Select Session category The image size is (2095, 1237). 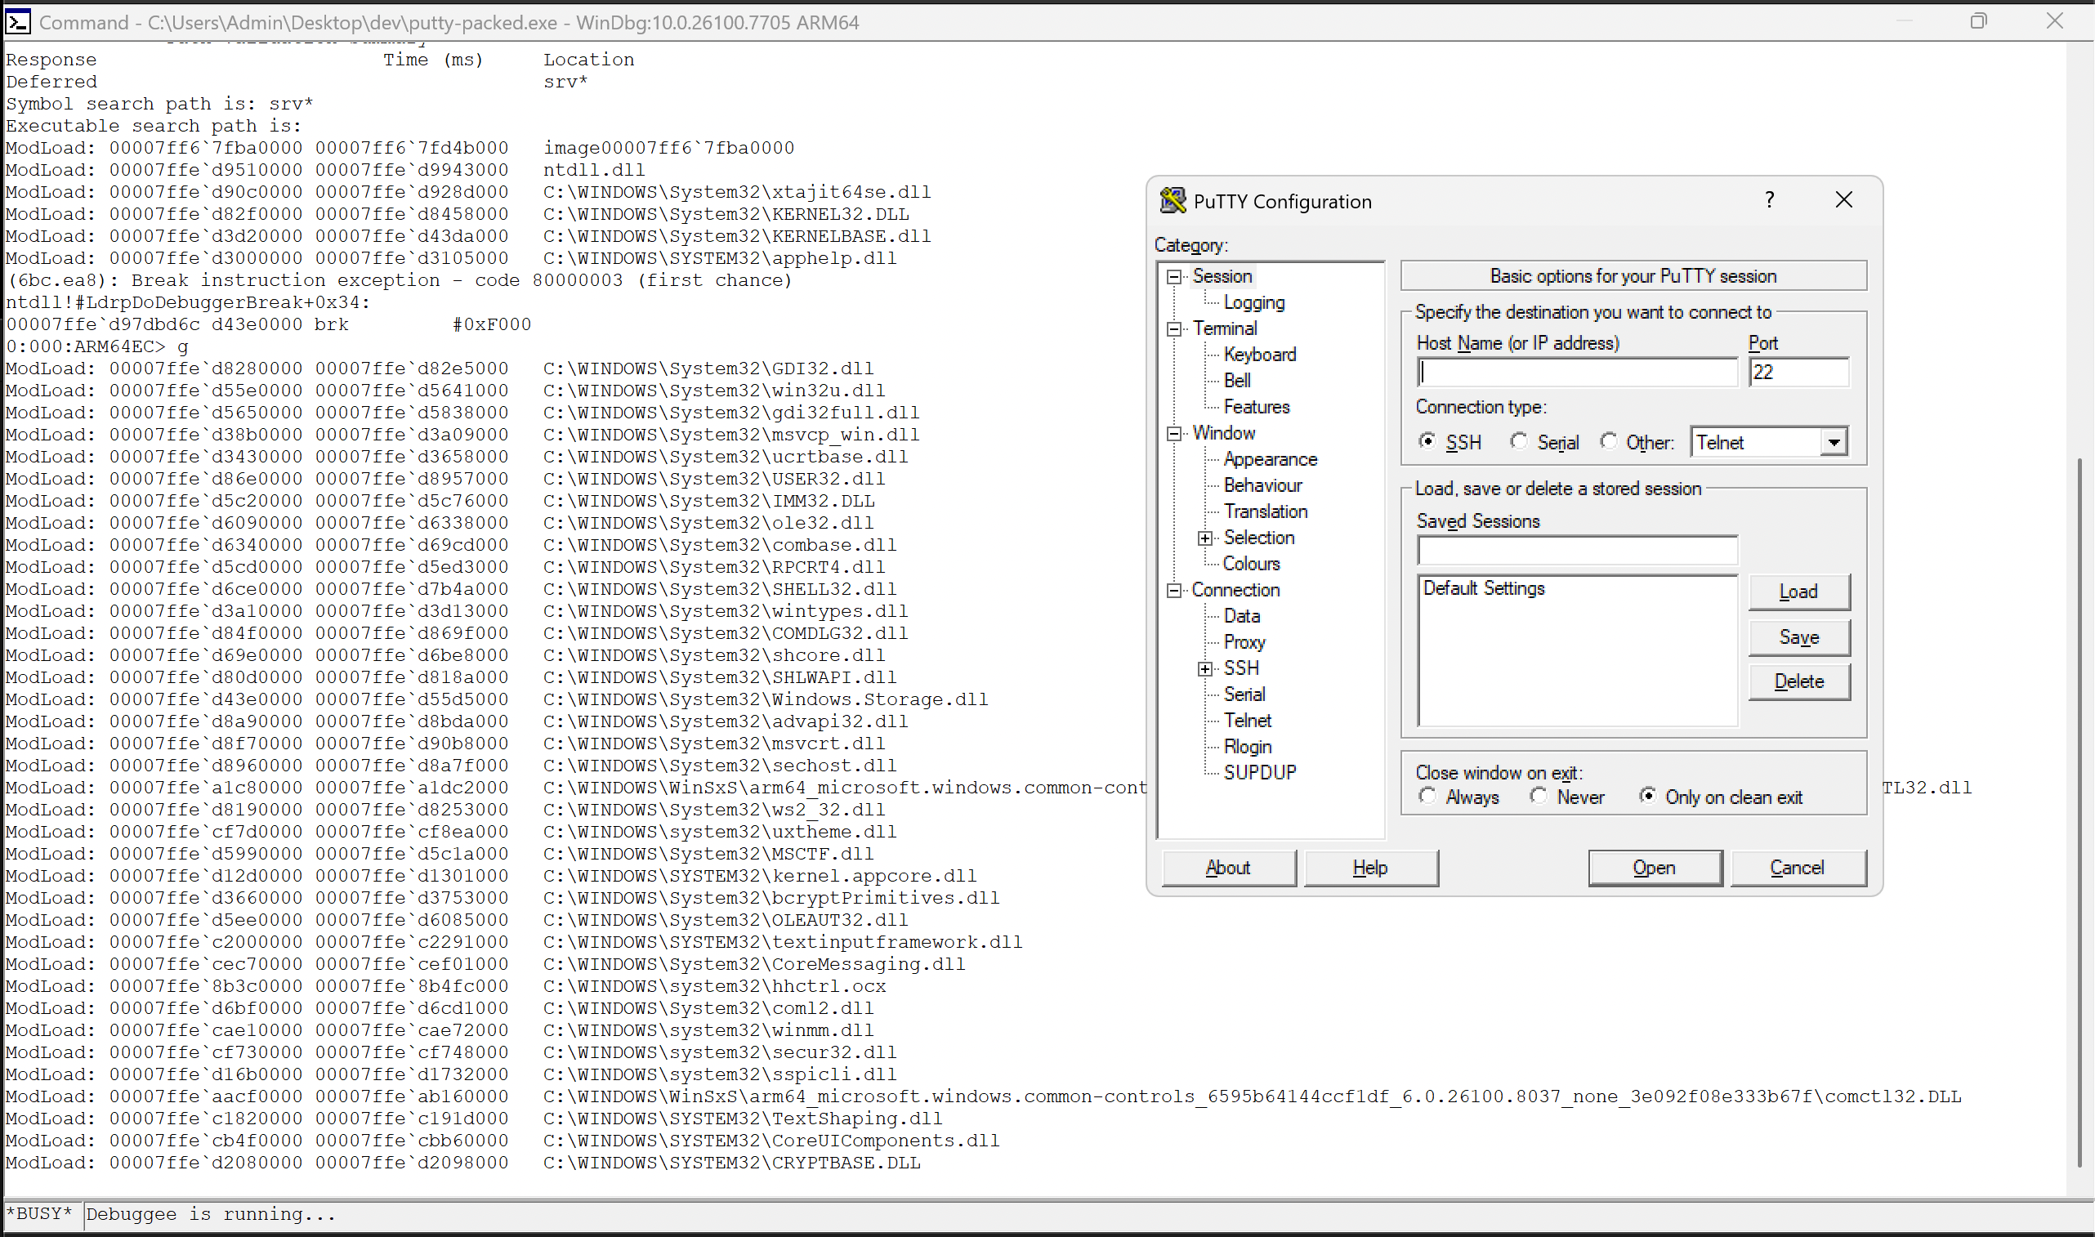1222,276
